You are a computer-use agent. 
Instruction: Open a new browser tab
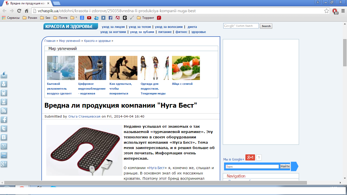pyautogui.click(x=56, y=3)
